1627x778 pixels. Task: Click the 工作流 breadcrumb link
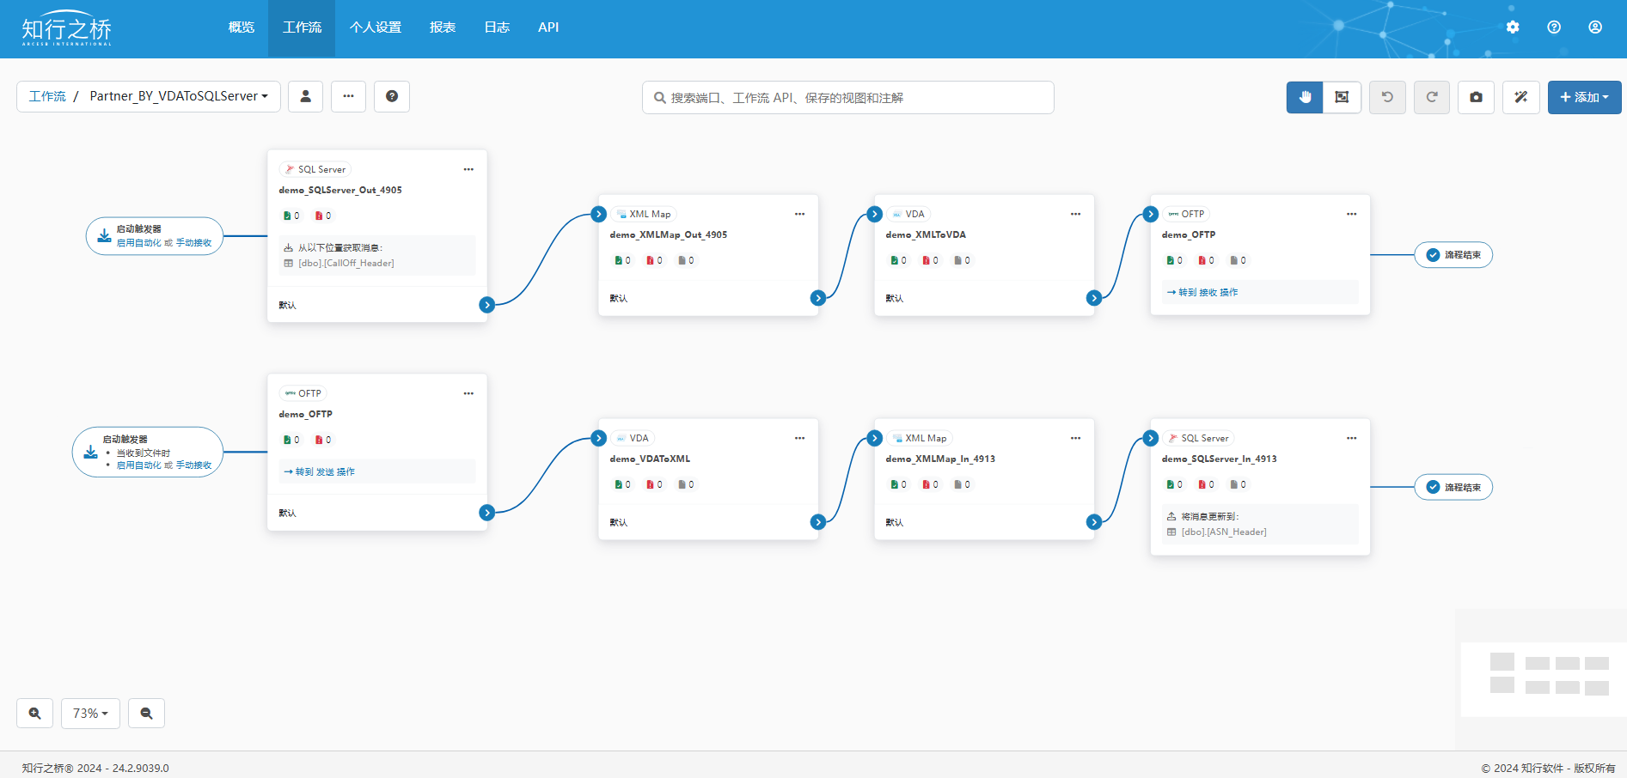(47, 96)
